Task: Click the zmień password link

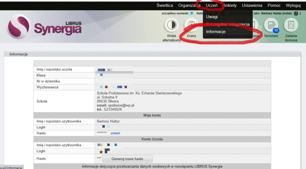Action: (115, 133)
